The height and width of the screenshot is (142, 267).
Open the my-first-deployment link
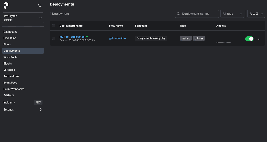72,37
